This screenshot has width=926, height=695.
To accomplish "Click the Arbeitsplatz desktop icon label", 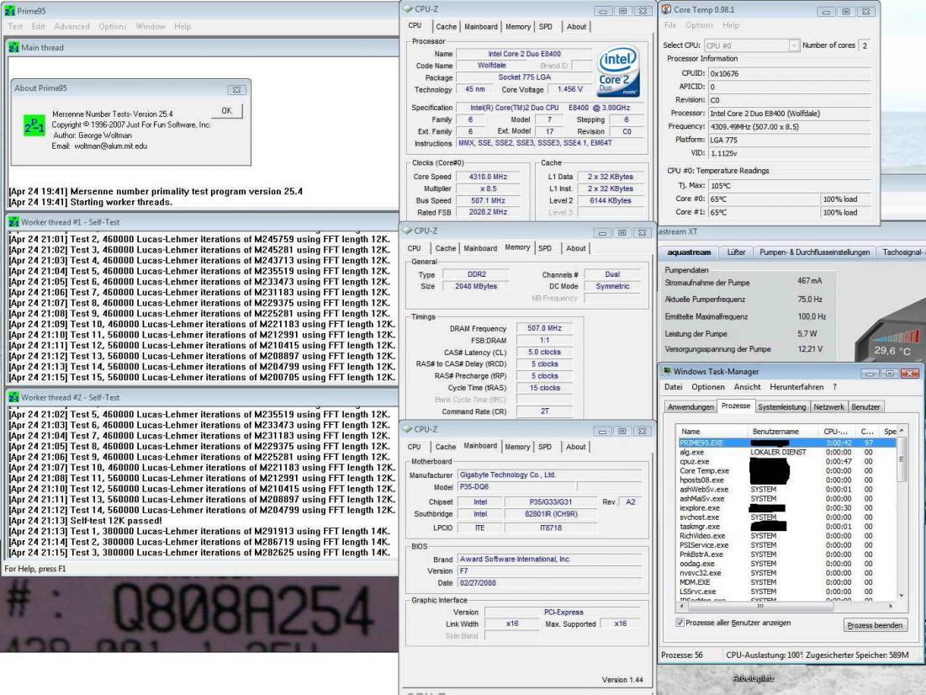I will [x=754, y=678].
